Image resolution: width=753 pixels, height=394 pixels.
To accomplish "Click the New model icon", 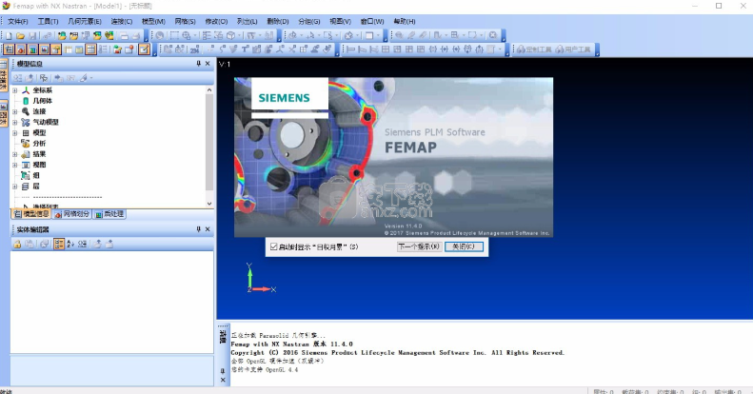I will [x=7, y=35].
